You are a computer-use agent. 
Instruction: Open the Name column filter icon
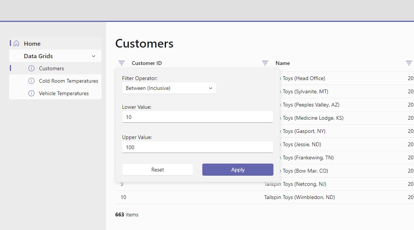265,63
